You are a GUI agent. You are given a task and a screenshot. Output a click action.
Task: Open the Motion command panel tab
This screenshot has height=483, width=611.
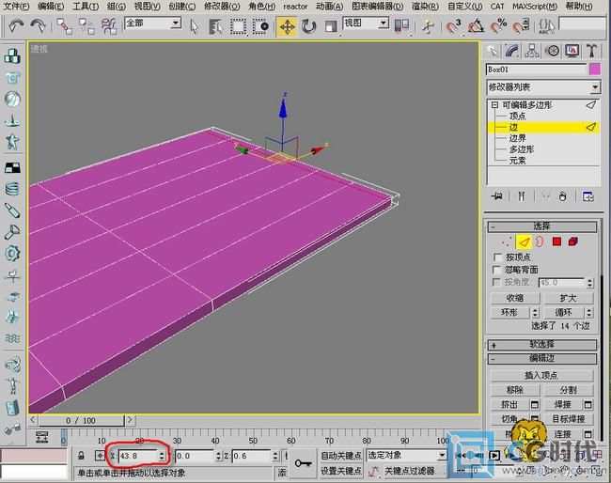(552, 51)
